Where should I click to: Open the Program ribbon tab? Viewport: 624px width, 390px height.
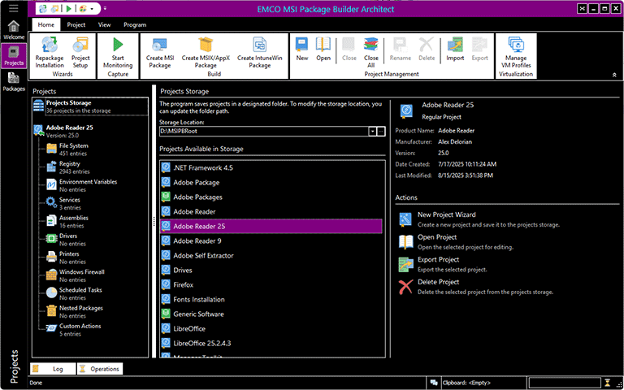tap(135, 25)
